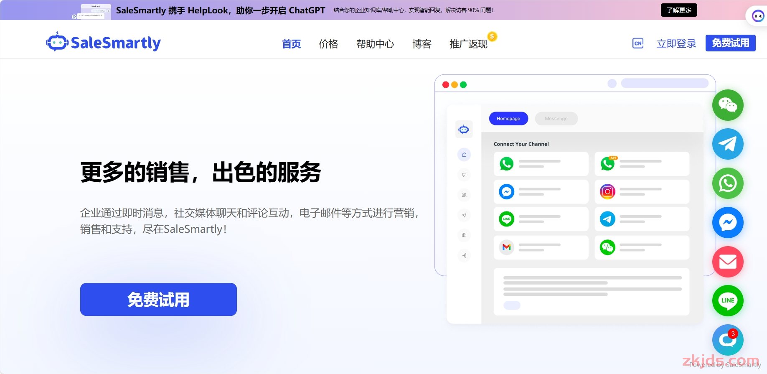Click the large 免费试用 hero button
Viewport: 767px width, 374px height.
click(x=158, y=299)
